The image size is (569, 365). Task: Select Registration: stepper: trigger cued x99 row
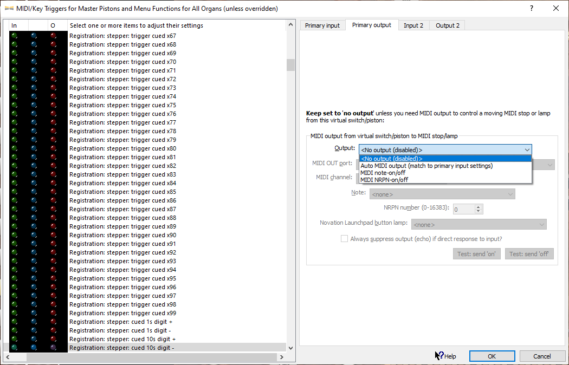click(122, 313)
